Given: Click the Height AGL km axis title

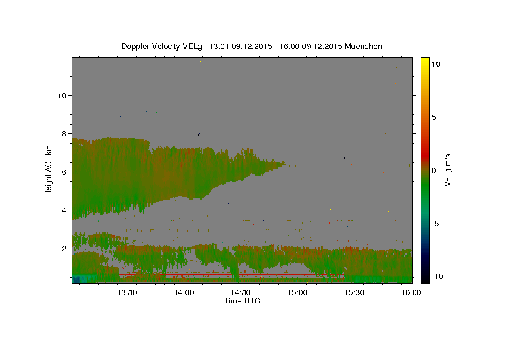Looking at the screenshot, I should pyautogui.click(x=49, y=170).
